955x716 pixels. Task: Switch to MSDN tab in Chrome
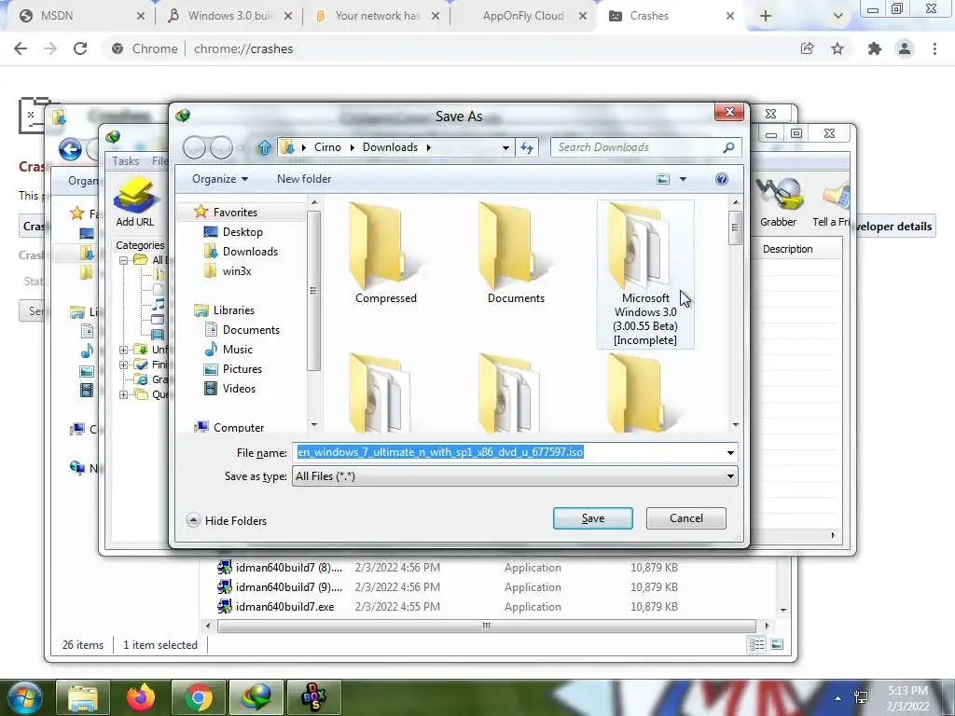[81, 16]
